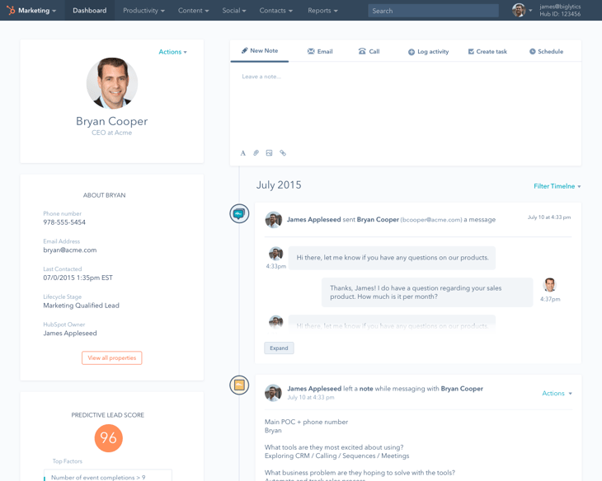Click the bcooper@acme.com email link
Screen dimensions: 602x481
(x=431, y=220)
